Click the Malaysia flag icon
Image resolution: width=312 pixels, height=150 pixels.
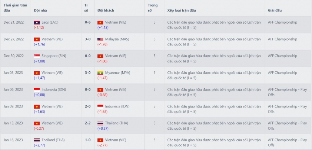[x=100, y=40]
